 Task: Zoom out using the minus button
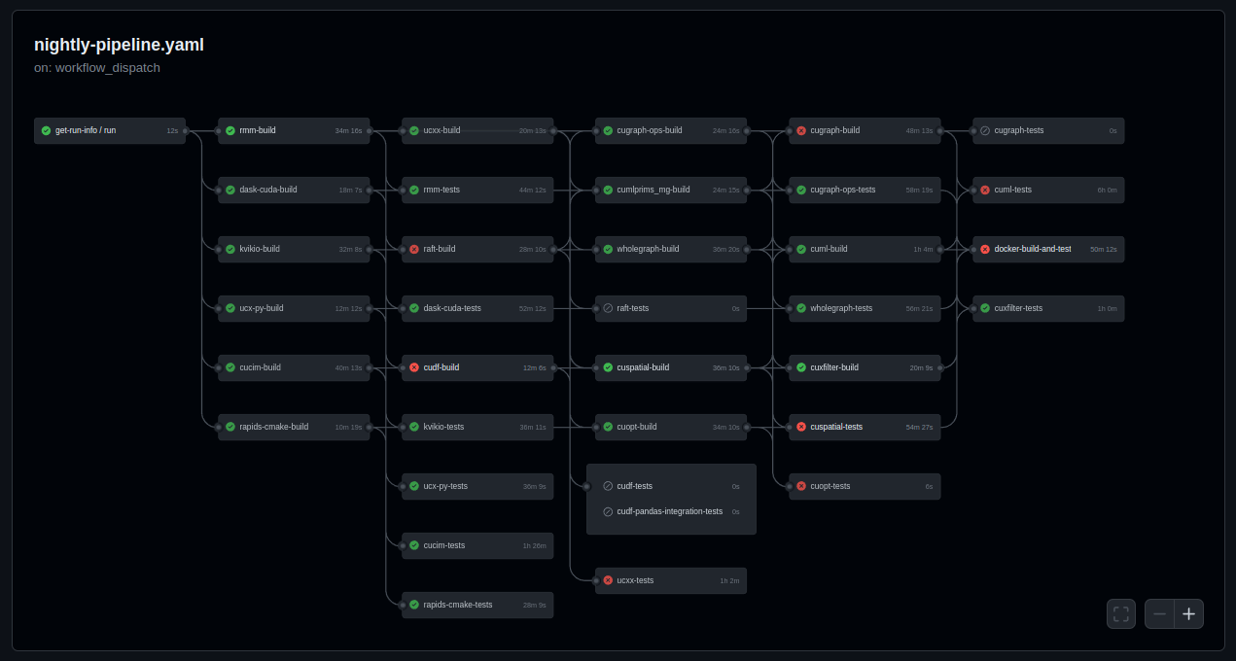pos(1159,614)
